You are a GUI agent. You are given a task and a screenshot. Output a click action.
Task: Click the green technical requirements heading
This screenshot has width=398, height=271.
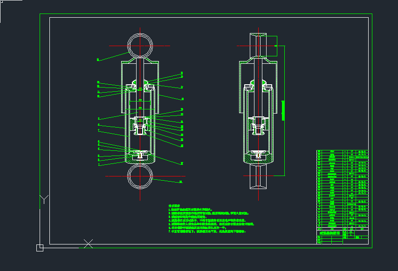tap(174, 205)
